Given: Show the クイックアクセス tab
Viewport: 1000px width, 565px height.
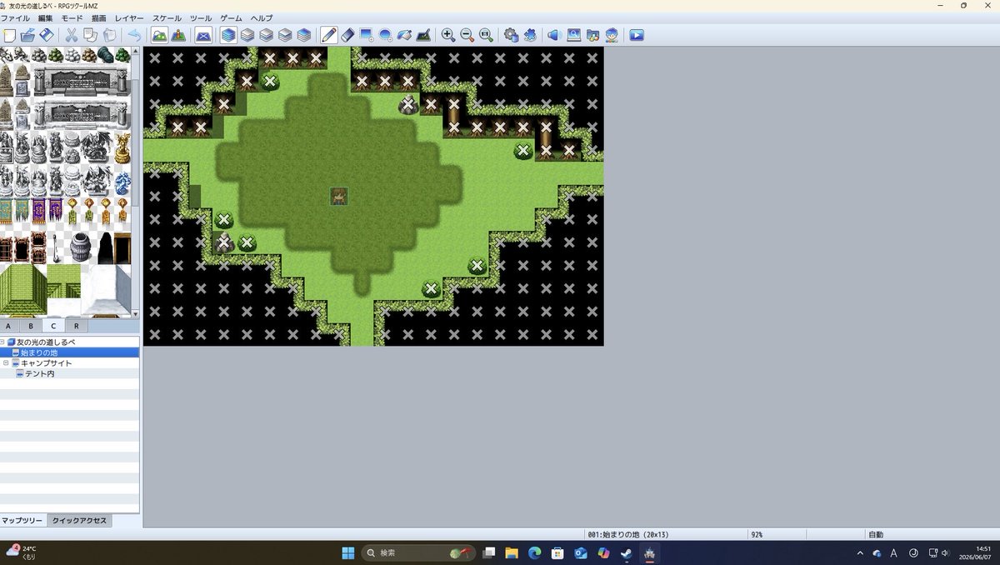Looking at the screenshot, I should coord(79,520).
